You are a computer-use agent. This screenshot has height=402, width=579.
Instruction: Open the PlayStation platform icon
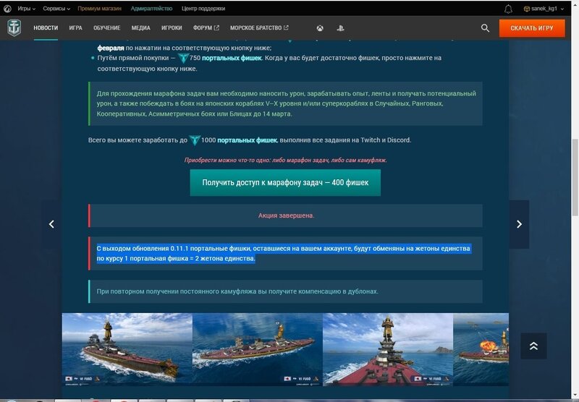point(340,28)
